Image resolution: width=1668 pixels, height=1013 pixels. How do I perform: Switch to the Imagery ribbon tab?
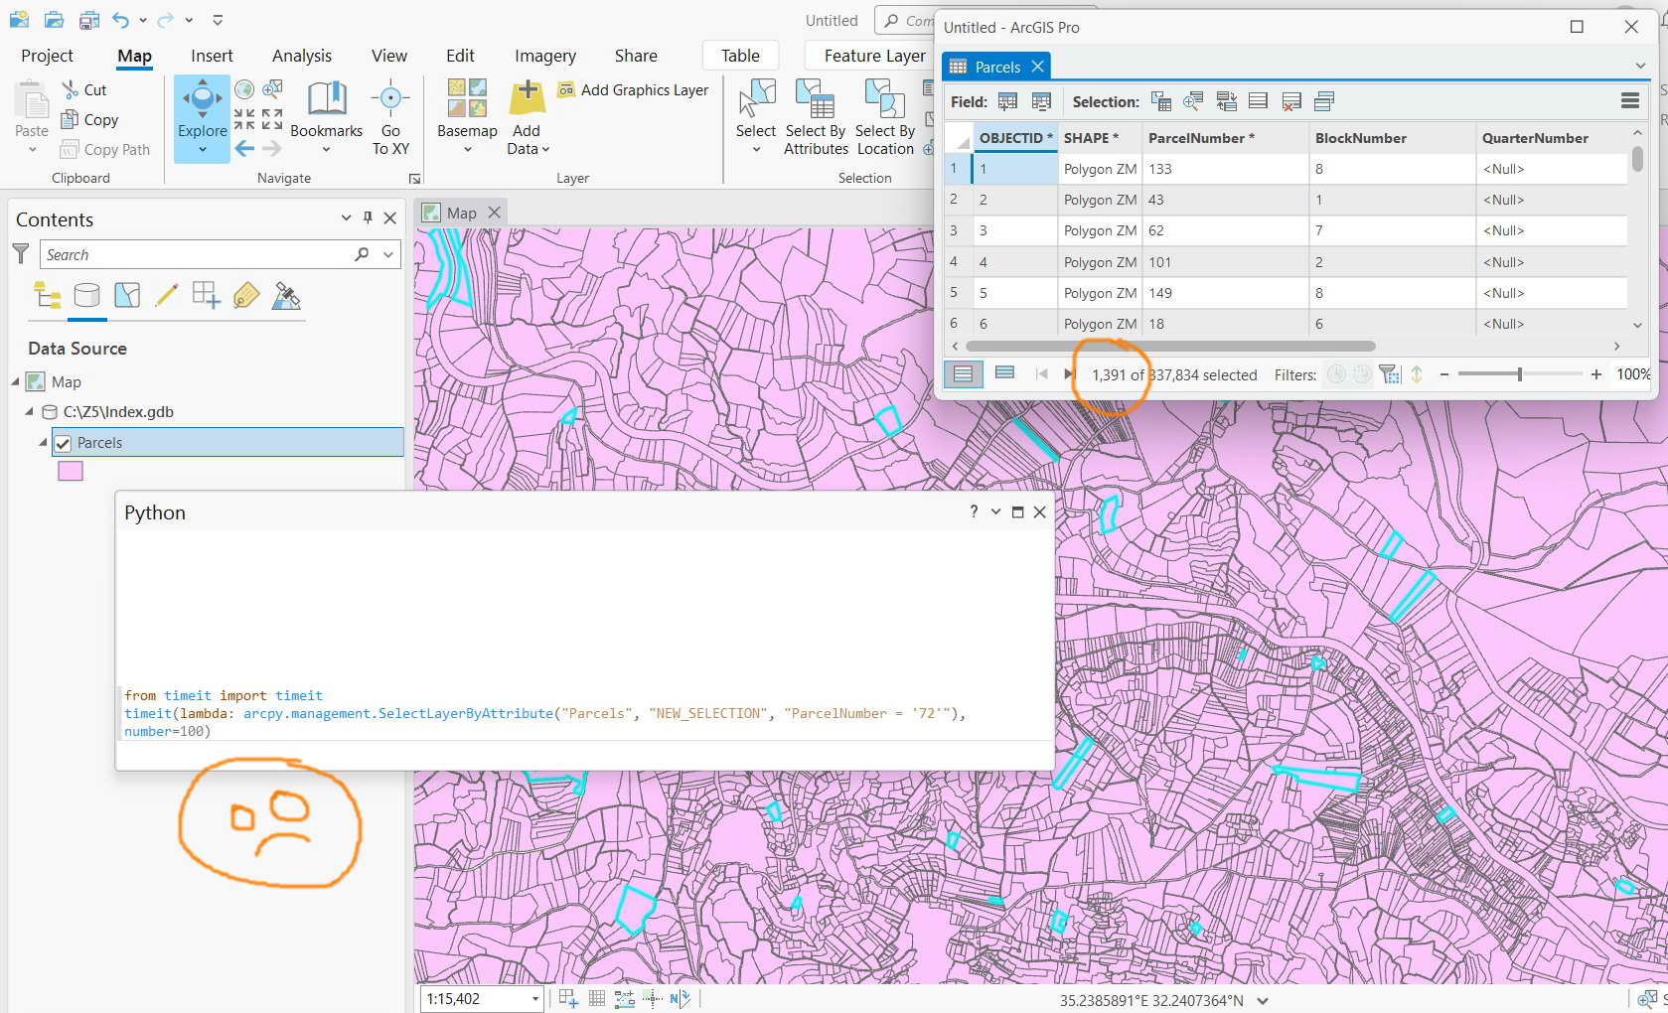click(x=544, y=56)
